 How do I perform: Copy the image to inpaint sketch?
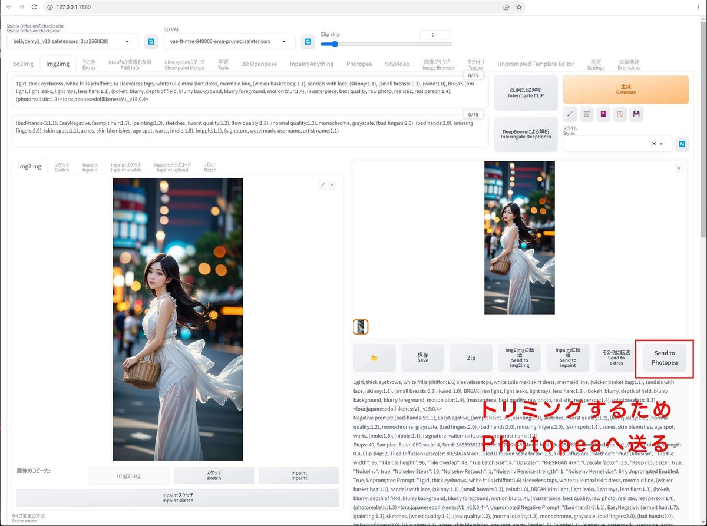pos(178,498)
